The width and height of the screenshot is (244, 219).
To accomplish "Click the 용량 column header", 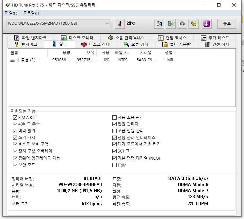I will (60, 53).
